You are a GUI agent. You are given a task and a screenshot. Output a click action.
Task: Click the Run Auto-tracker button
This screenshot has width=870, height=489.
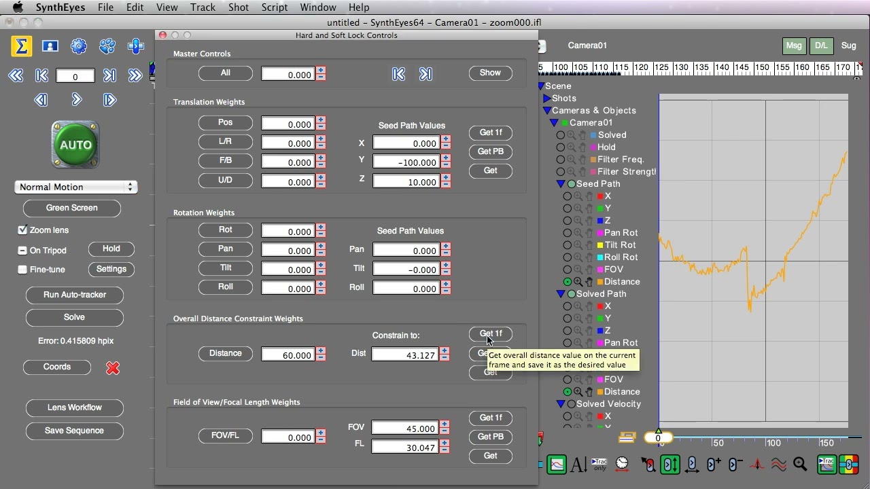[x=74, y=295]
